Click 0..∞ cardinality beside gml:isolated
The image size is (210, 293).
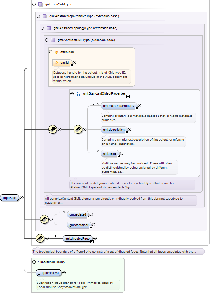click(x=62, y=212)
